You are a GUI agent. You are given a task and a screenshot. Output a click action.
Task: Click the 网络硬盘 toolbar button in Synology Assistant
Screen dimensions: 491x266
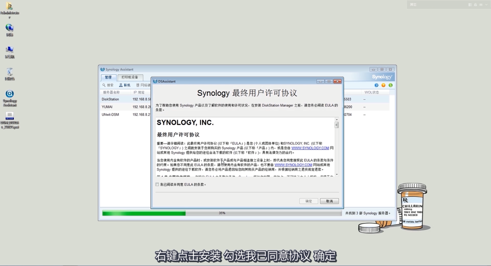tap(143, 85)
